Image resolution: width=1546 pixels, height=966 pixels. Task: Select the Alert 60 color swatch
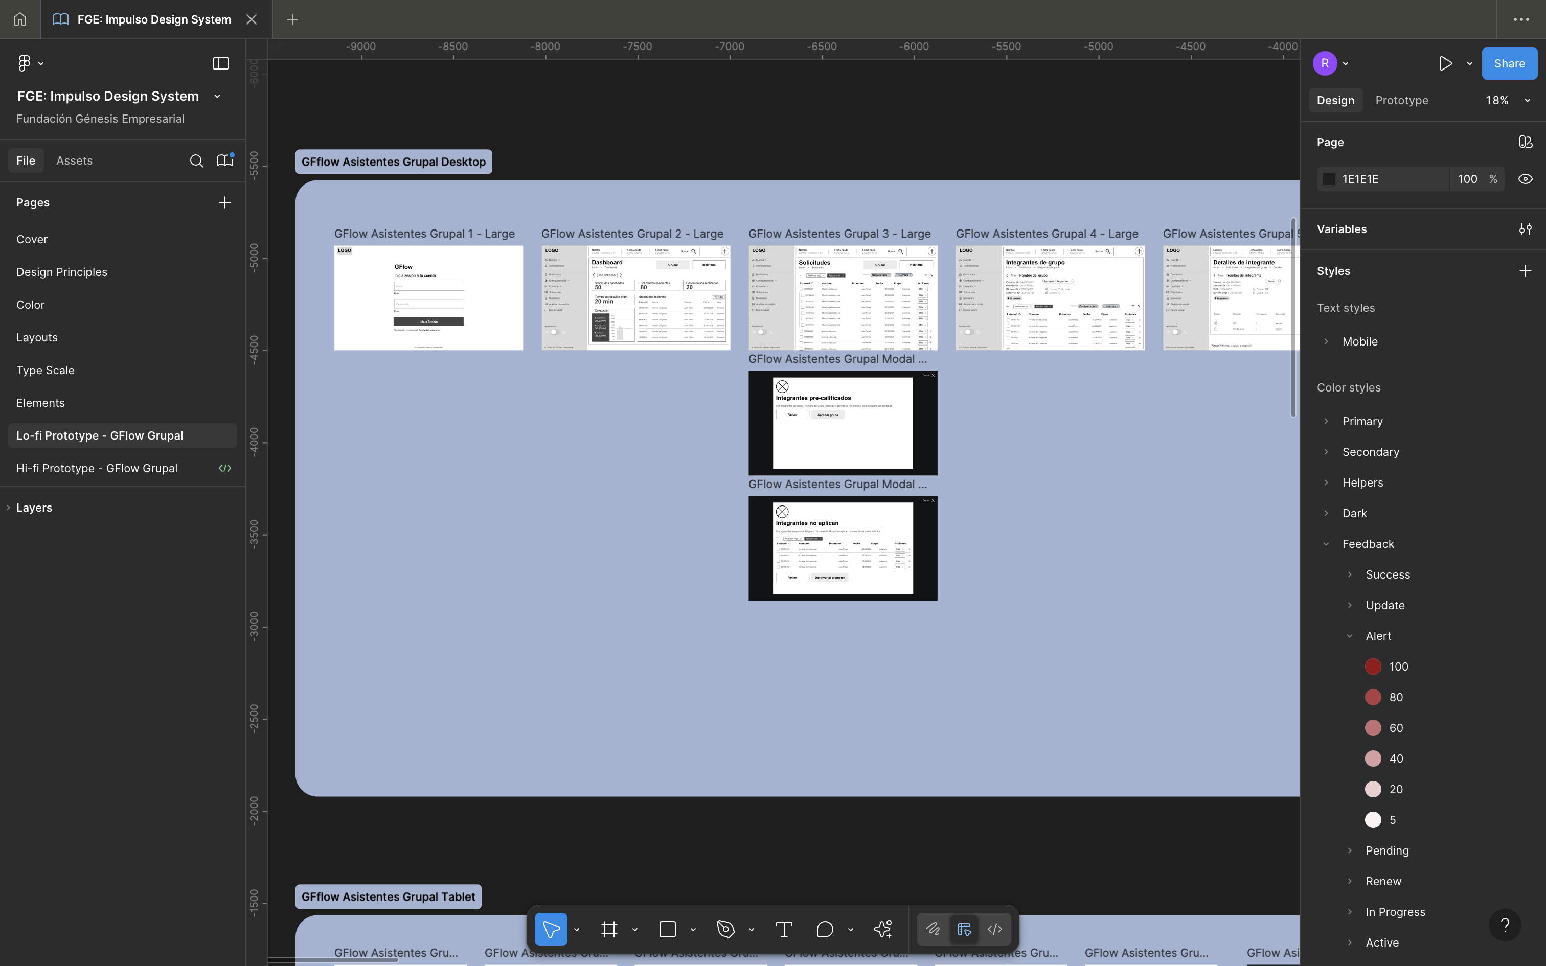tap(1373, 728)
